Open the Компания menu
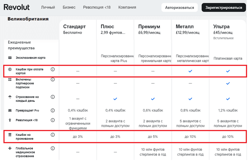Viewport: 249px width, 161px height. pyautogui.click(x=127, y=7)
